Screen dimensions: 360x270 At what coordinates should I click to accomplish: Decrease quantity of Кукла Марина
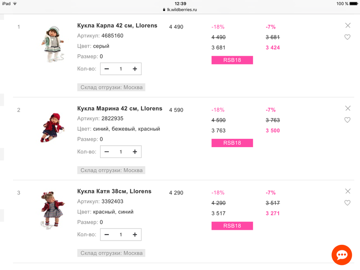coord(107,152)
